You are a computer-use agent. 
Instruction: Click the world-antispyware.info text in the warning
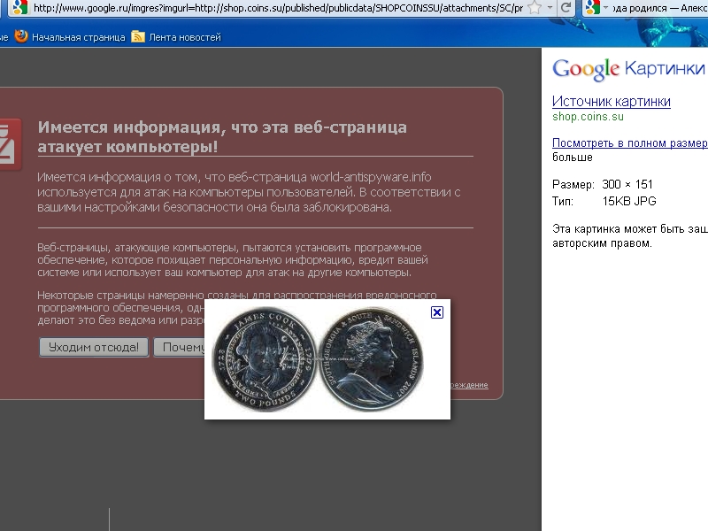[x=371, y=177]
